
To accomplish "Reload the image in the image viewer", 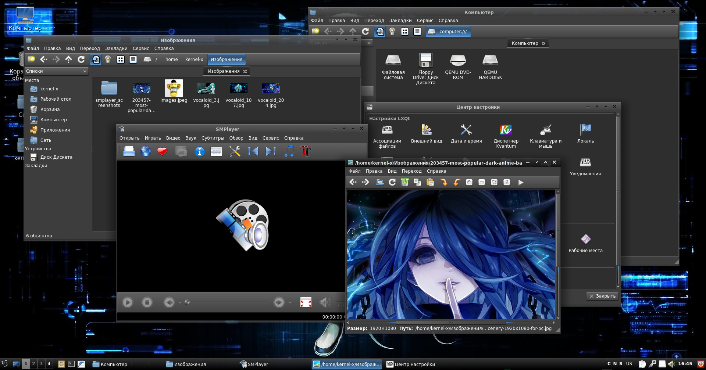I will click(392, 182).
